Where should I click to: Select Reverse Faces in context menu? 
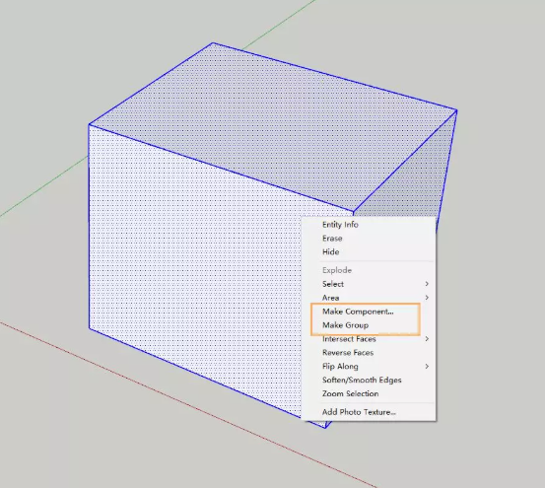point(369,353)
